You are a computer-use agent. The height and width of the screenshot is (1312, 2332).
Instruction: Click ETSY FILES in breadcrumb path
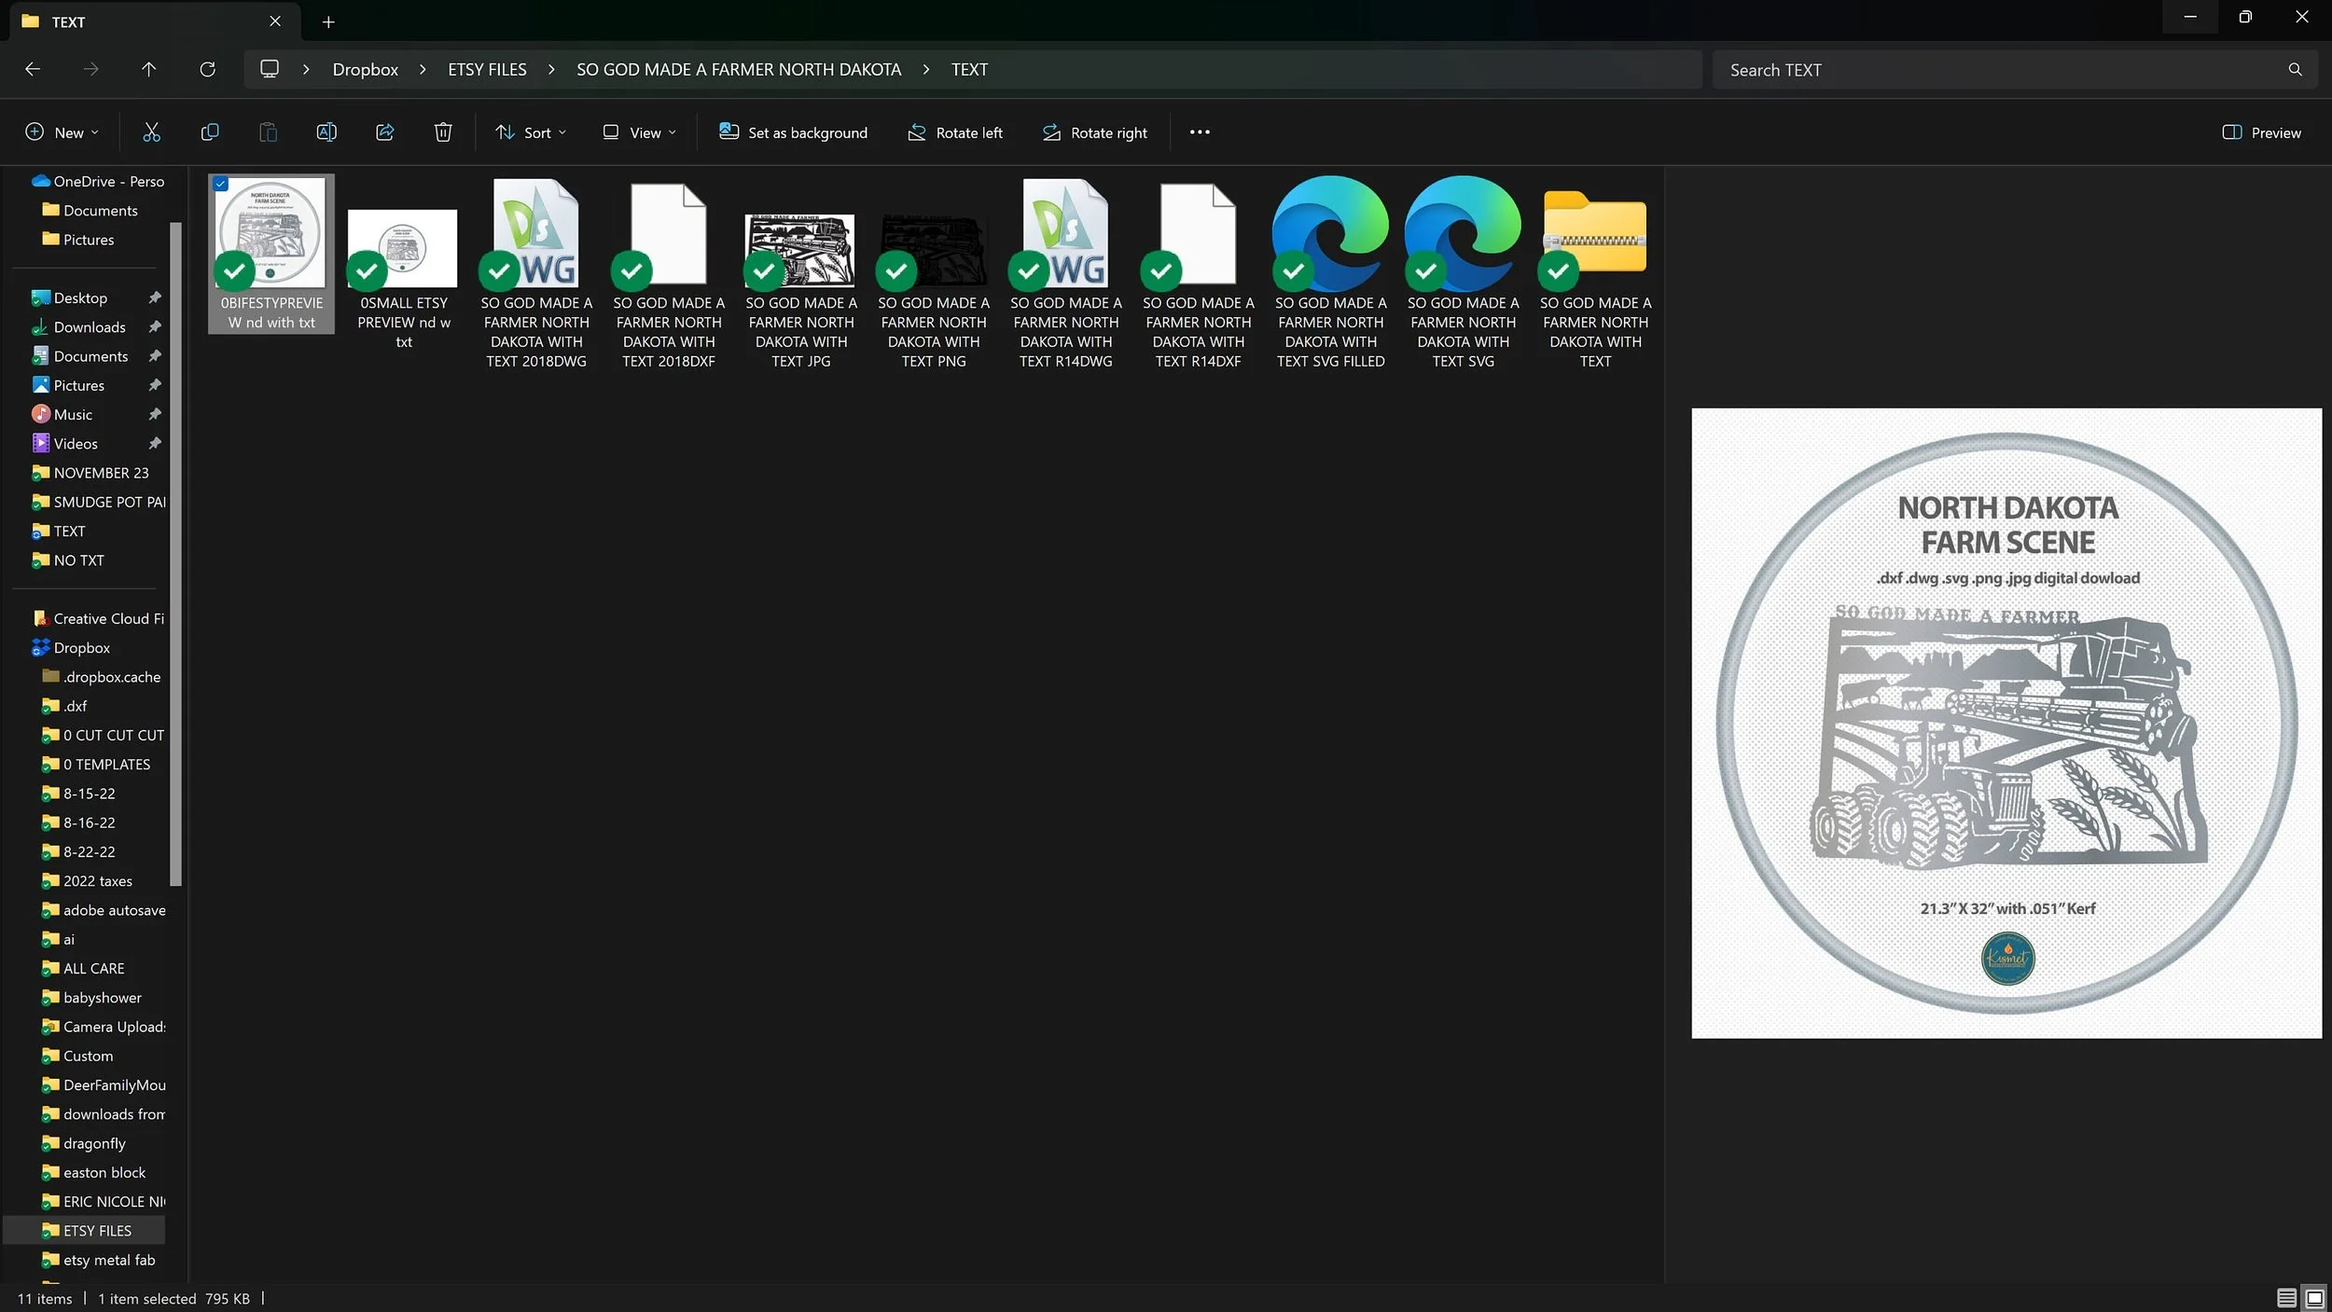click(x=487, y=69)
